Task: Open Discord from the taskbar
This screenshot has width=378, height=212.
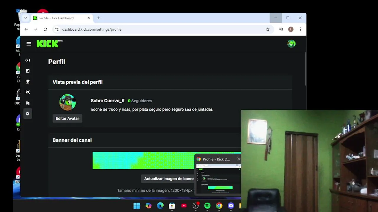Action: (231, 206)
